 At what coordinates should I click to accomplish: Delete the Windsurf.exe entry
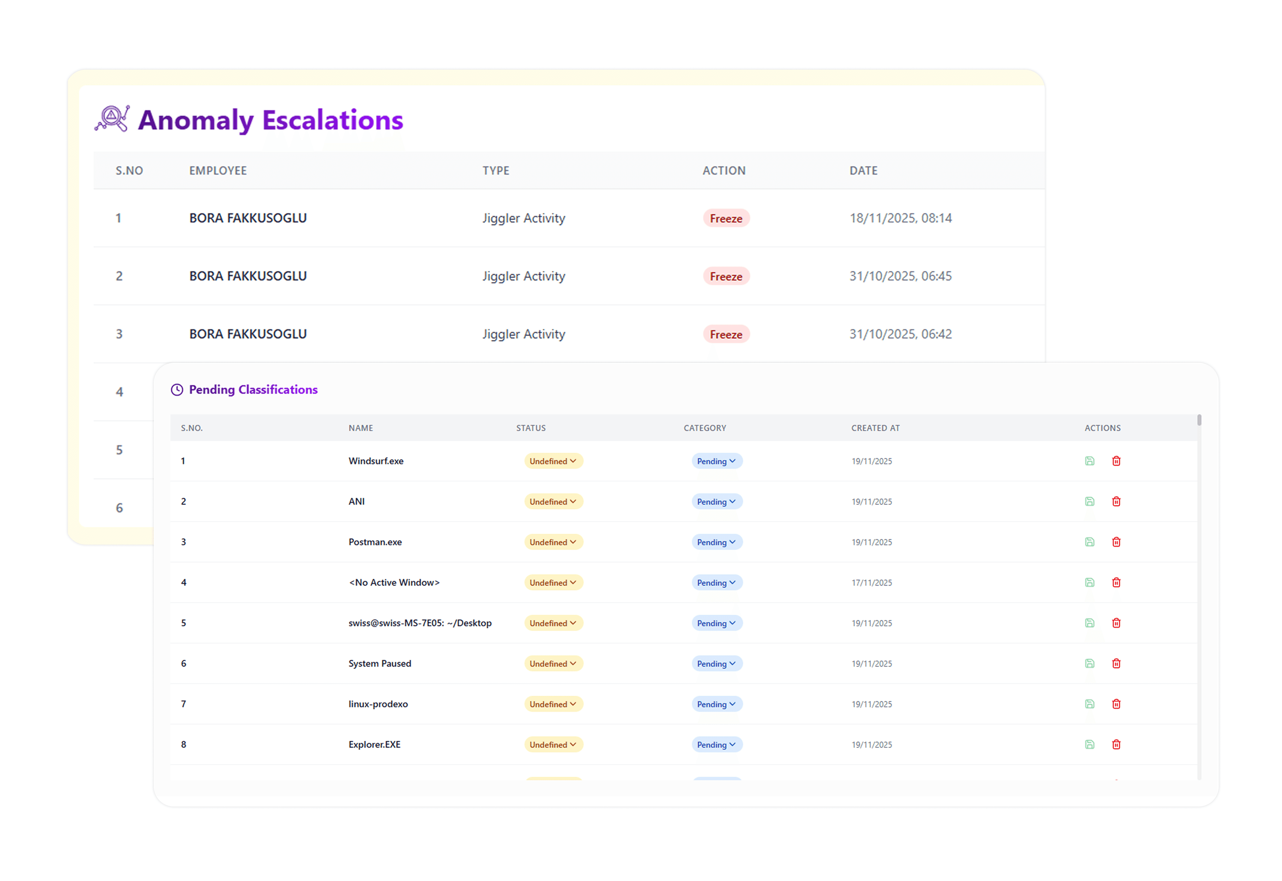pyautogui.click(x=1116, y=461)
